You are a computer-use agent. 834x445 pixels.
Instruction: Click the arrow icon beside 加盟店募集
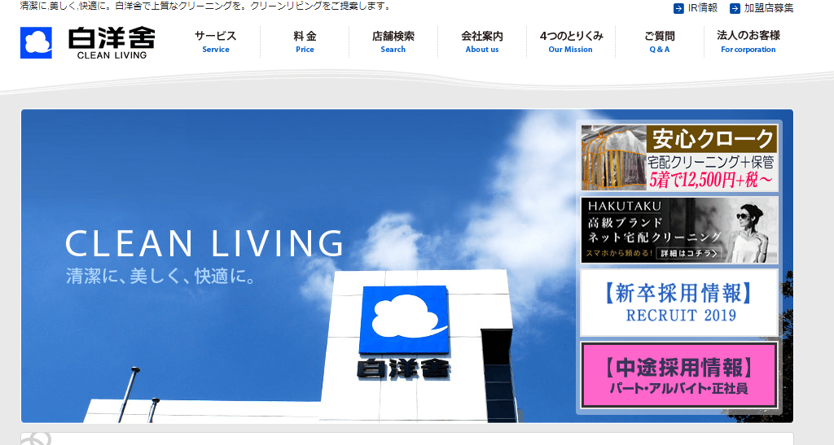(x=735, y=8)
